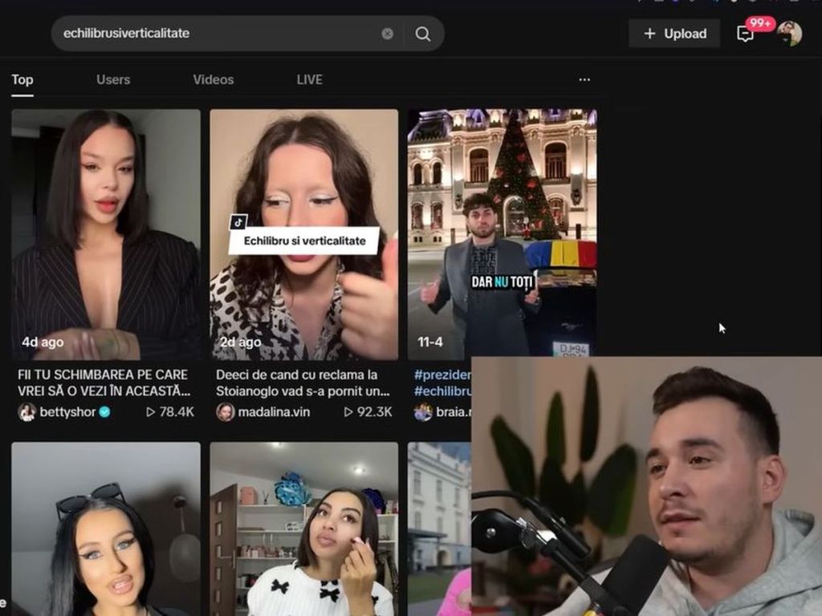Switch to the Videos tab
Image resolution: width=822 pixels, height=616 pixels.
pos(214,79)
